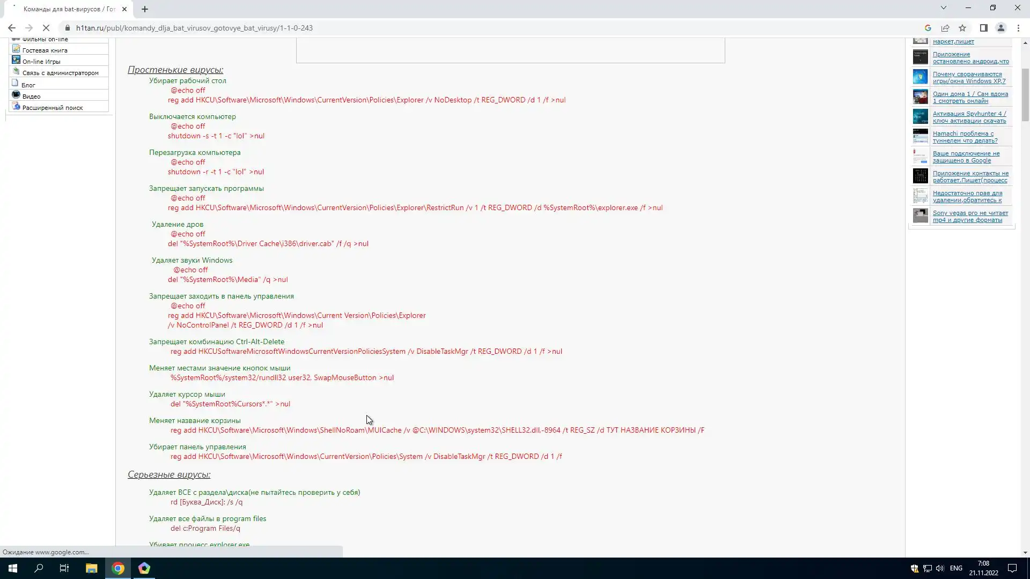This screenshot has height=579, width=1030.
Task: Open Windows File Explorer taskbar icon
Action: pyautogui.click(x=91, y=568)
